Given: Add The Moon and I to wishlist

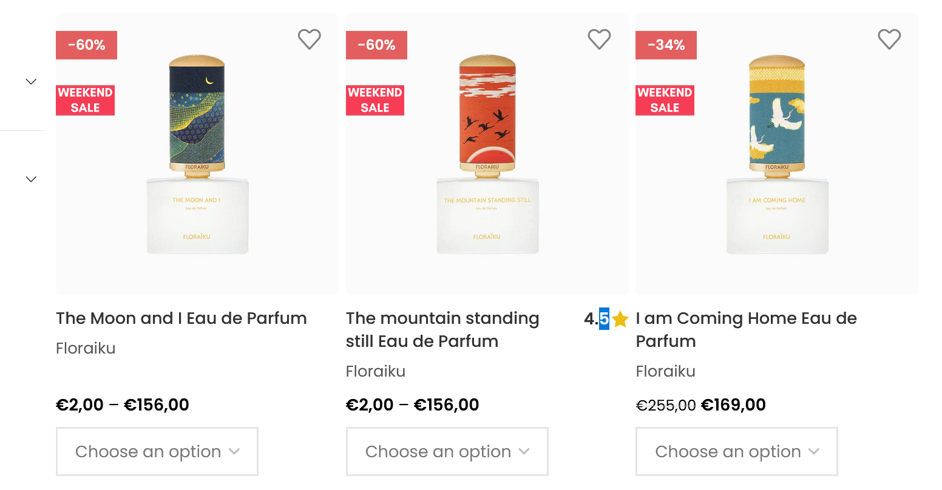Looking at the screenshot, I should click(309, 39).
